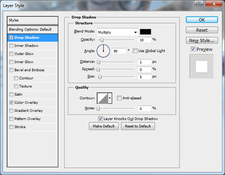
Task: Toggle the Preview checkbox
Action: [193, 49]
